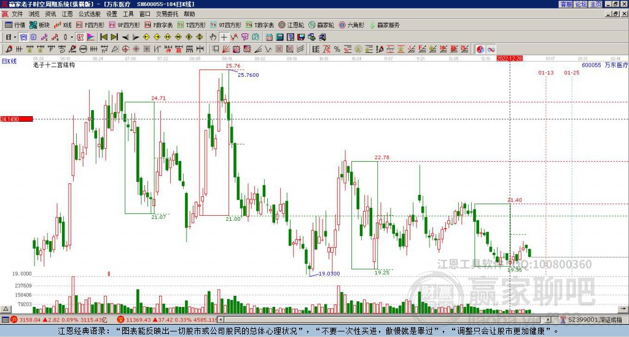
Task: Open the 9T四方形 tool
Action: tap(225, 25)
